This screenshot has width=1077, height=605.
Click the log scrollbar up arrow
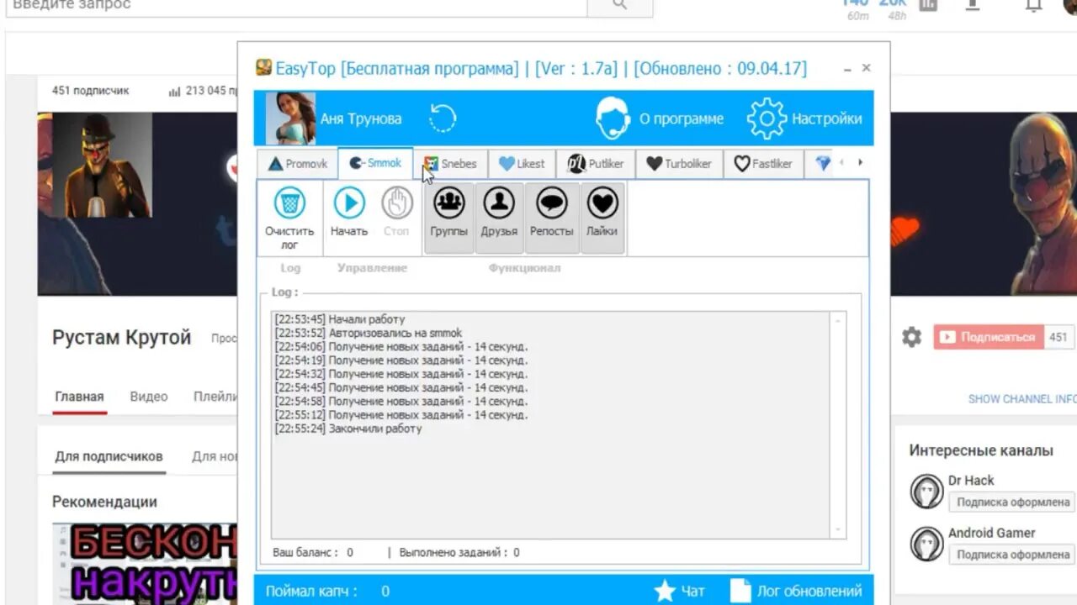(x=837, y=320)
